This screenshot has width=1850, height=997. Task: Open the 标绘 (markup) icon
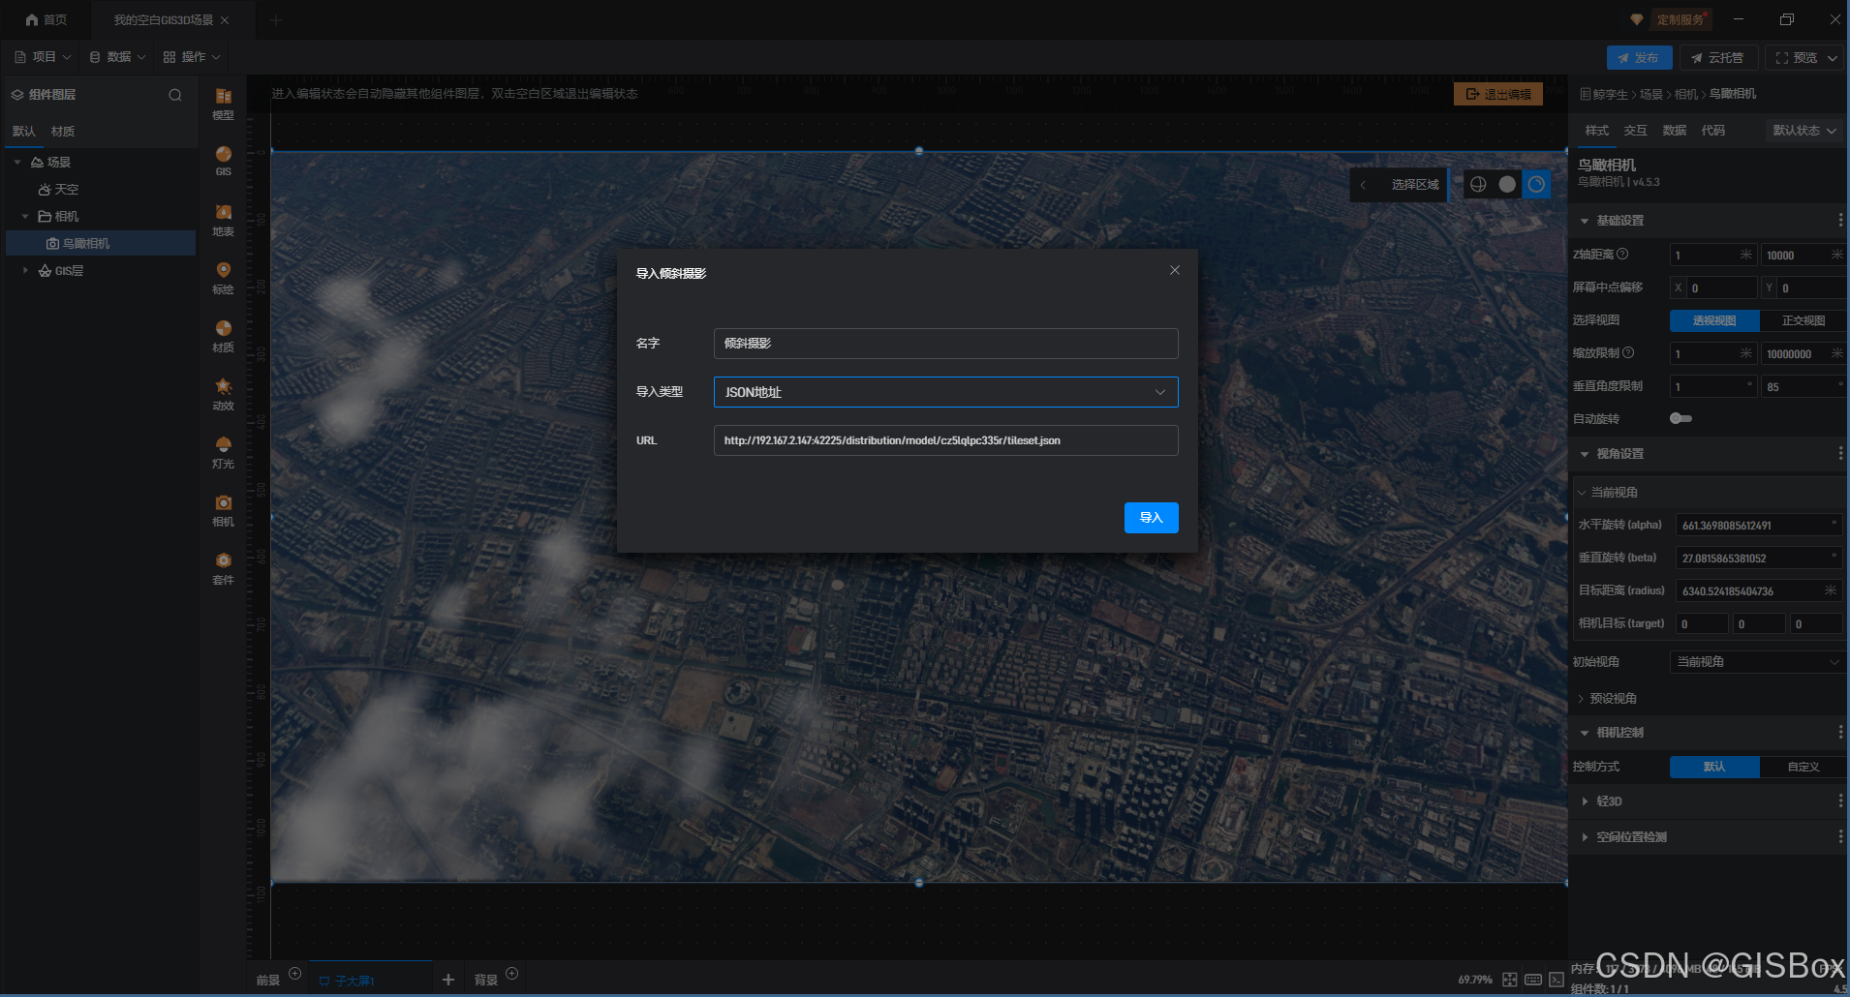tap(223, 278)
